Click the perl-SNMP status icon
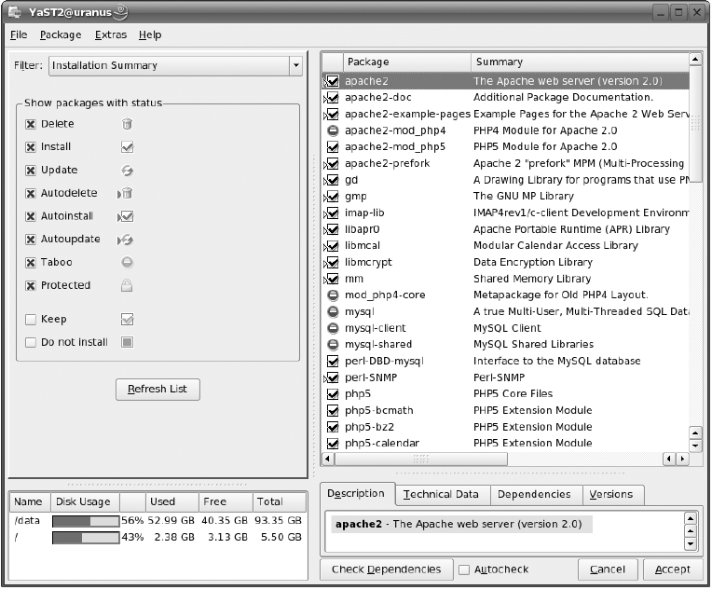This screenshot has height=590, width=712. tap(332, 377)
